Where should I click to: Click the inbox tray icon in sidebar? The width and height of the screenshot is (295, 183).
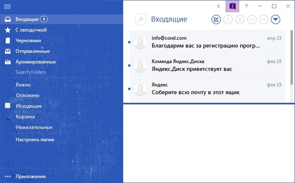8,19
